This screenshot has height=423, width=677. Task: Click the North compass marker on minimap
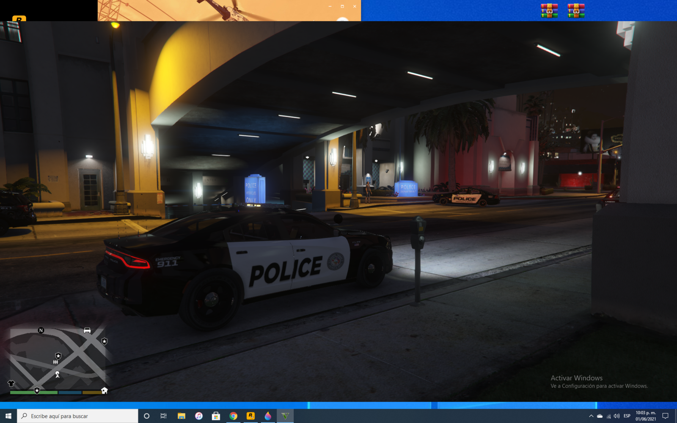(41, 330)
